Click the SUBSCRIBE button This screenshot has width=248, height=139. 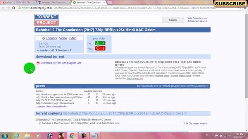click(x=230, y=3)
